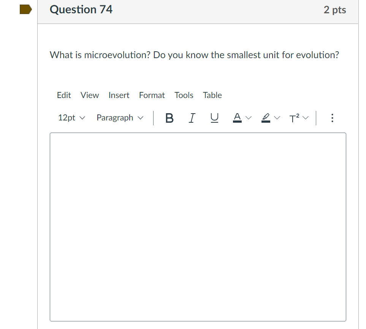Screen dimensions: 366x329
Task: Apply bold formatting in the editor
Action: [x=169, y=118]
